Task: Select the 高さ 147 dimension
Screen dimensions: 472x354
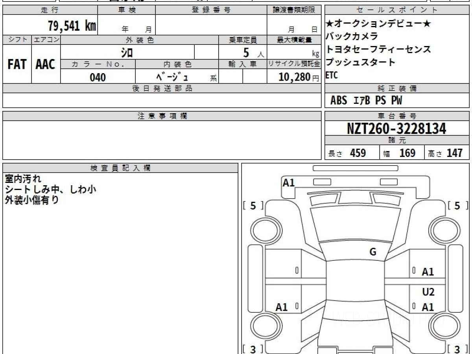Action: pyautogui.click(x=445, y=153)
